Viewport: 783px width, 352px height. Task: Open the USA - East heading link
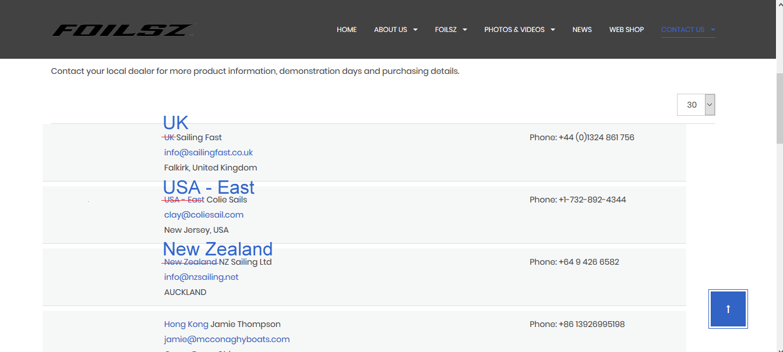[209, 187]
